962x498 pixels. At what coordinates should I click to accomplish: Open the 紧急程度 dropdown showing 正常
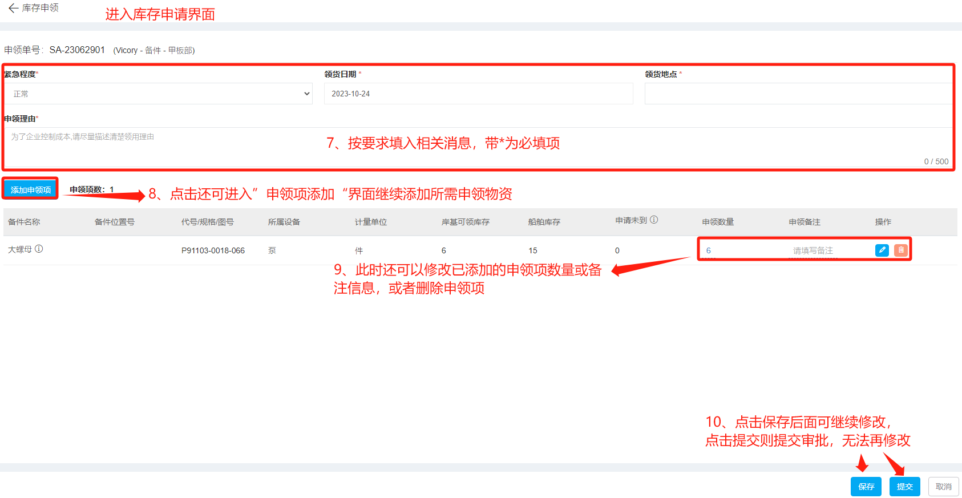click(159, 94)
